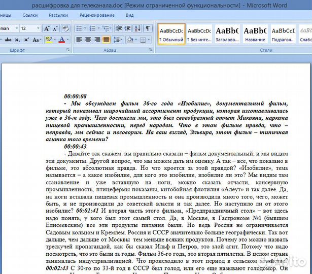Decrease paragraph indent

point(119,28)
